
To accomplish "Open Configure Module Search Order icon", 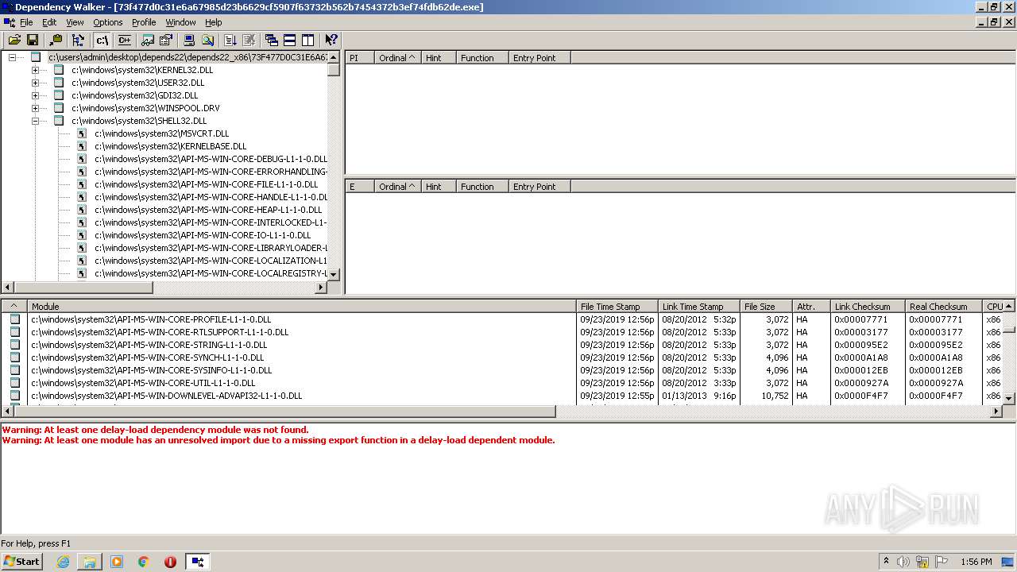I will pyautogui.click(x=207, y=40).
